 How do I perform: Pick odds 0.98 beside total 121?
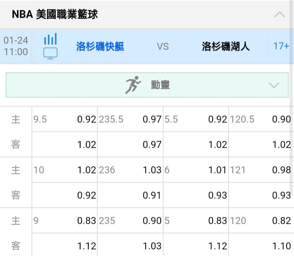coord(281,170)
